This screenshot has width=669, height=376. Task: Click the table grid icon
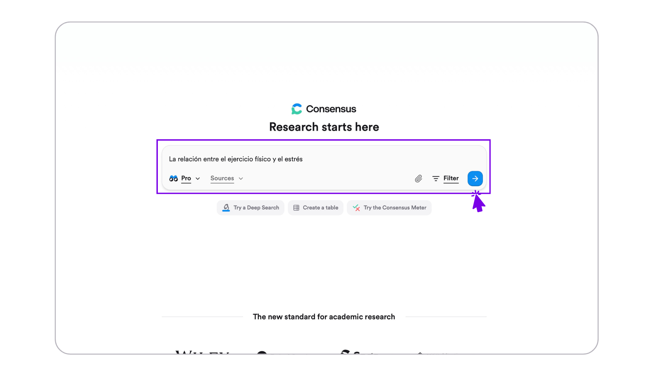[296, 208]
